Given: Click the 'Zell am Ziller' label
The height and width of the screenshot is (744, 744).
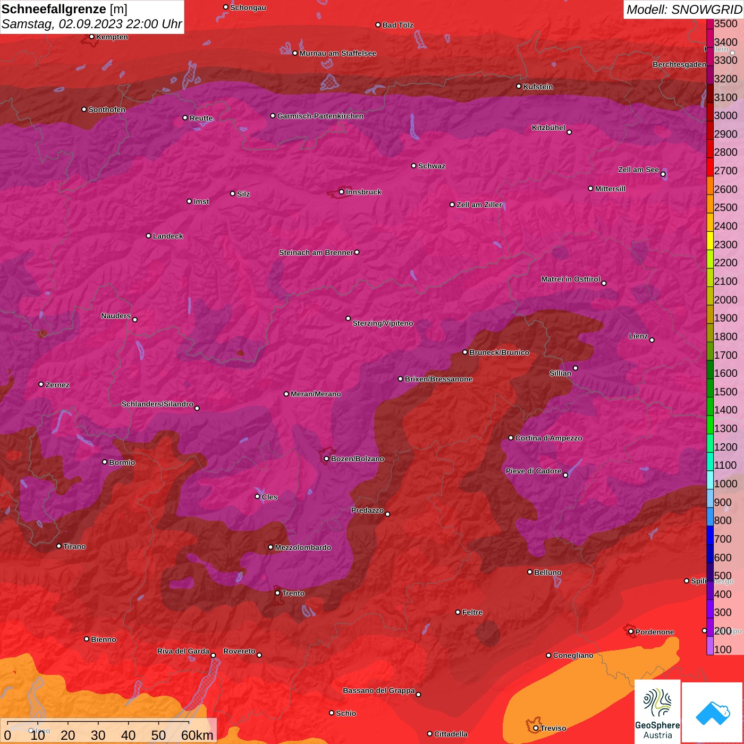Looking at the screenshot, I should click(x=479, y=205).
